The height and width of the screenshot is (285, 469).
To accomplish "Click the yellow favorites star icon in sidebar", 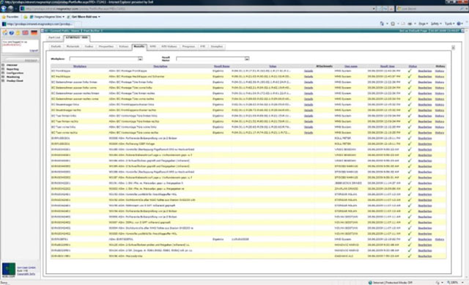I will pyautogui.click(x=18, y=33).
